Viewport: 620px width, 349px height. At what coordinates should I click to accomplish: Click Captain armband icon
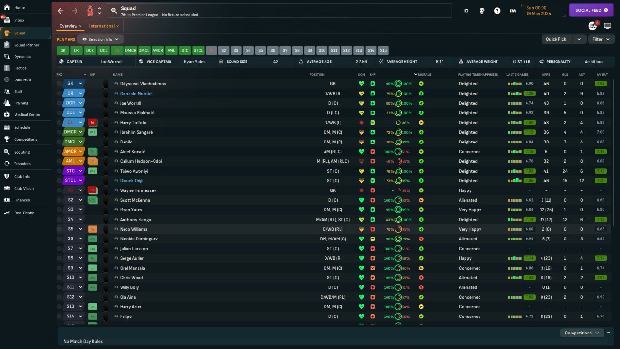61,62
